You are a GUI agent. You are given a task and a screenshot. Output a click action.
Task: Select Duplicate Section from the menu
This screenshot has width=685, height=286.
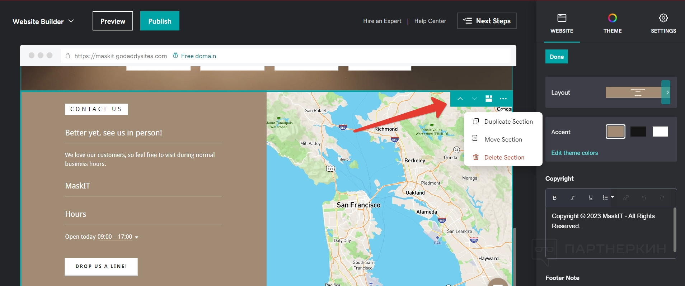click(x=508, y=122)
